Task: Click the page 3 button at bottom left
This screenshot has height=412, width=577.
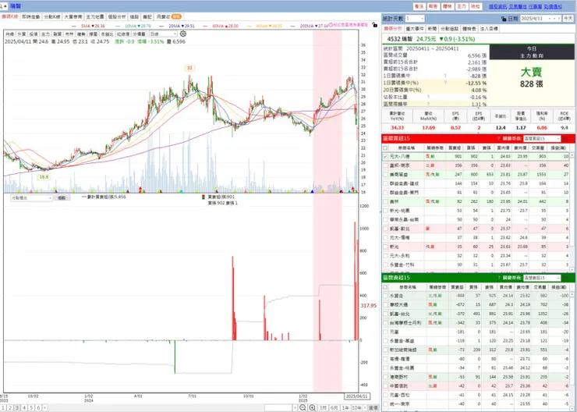Action: coord(17,407)
